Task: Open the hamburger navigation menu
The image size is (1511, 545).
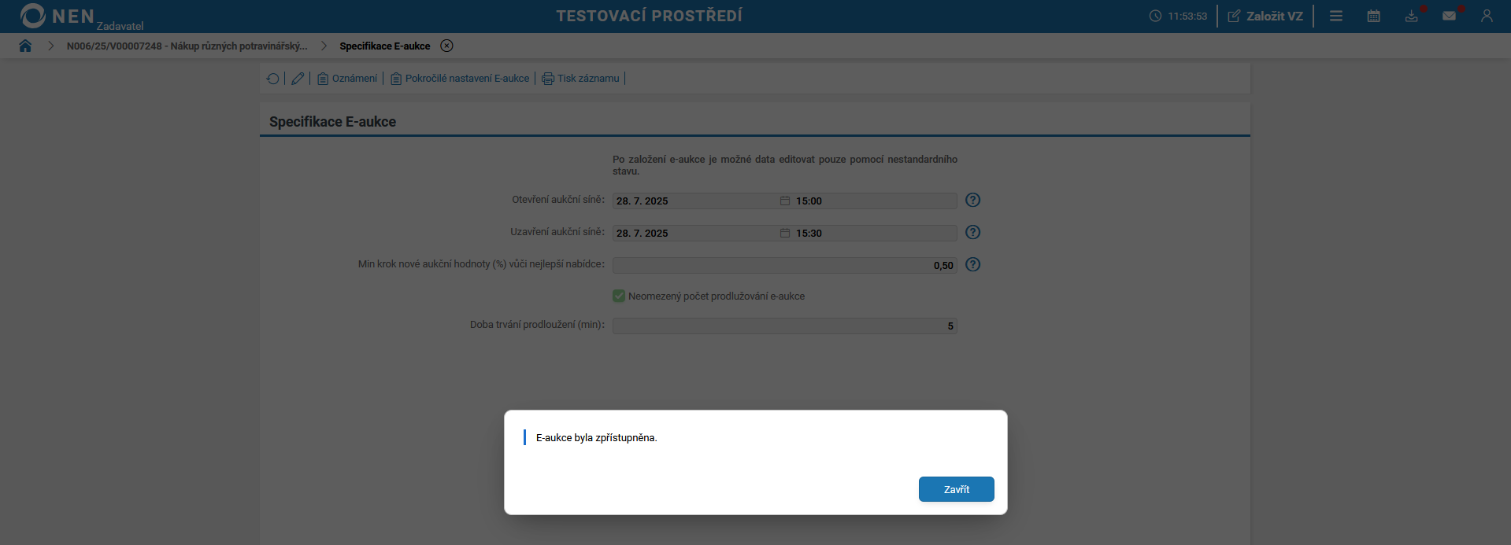Action: [x=1335, y=16]
